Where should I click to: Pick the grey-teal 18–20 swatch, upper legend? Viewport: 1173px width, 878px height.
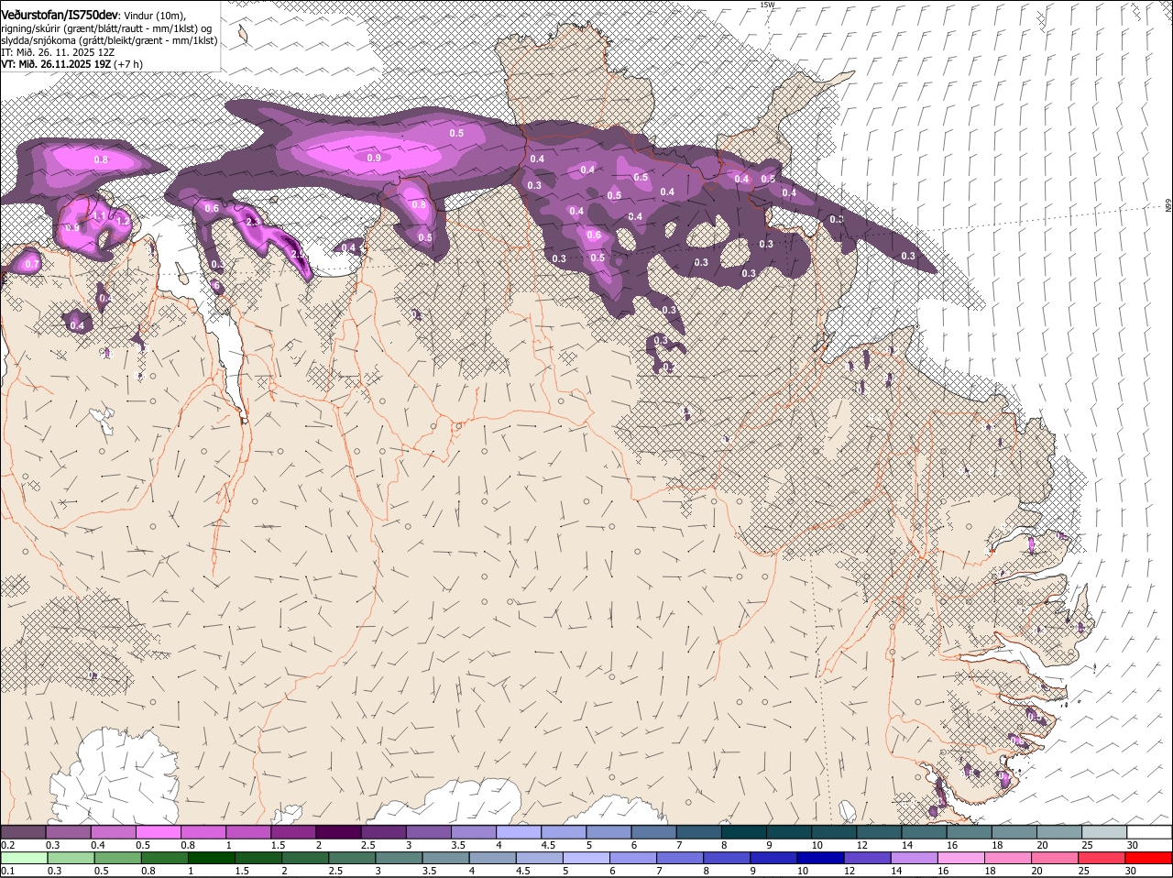tap(1014, 831)
